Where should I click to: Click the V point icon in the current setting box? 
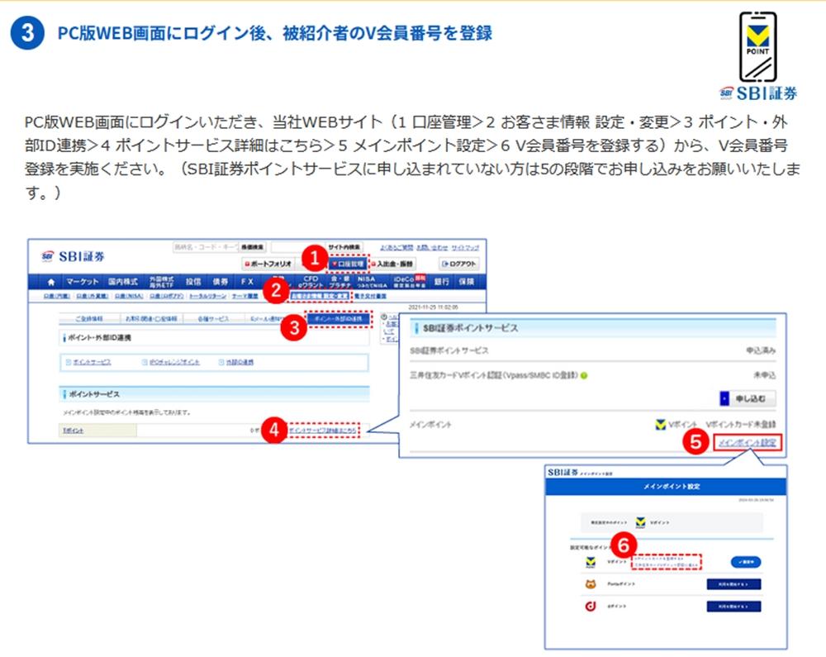pos(640,522)
